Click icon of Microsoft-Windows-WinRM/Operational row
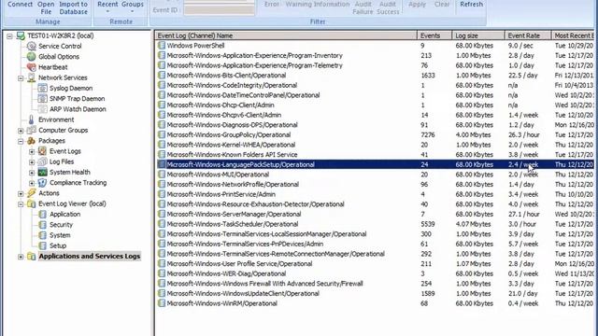The image size is (598, 336). click(x=162, y=303)
